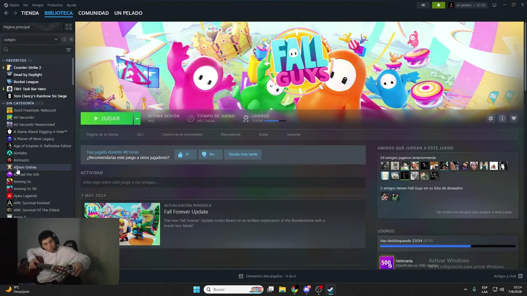Open the Steam menu

(x=12, y=5)
